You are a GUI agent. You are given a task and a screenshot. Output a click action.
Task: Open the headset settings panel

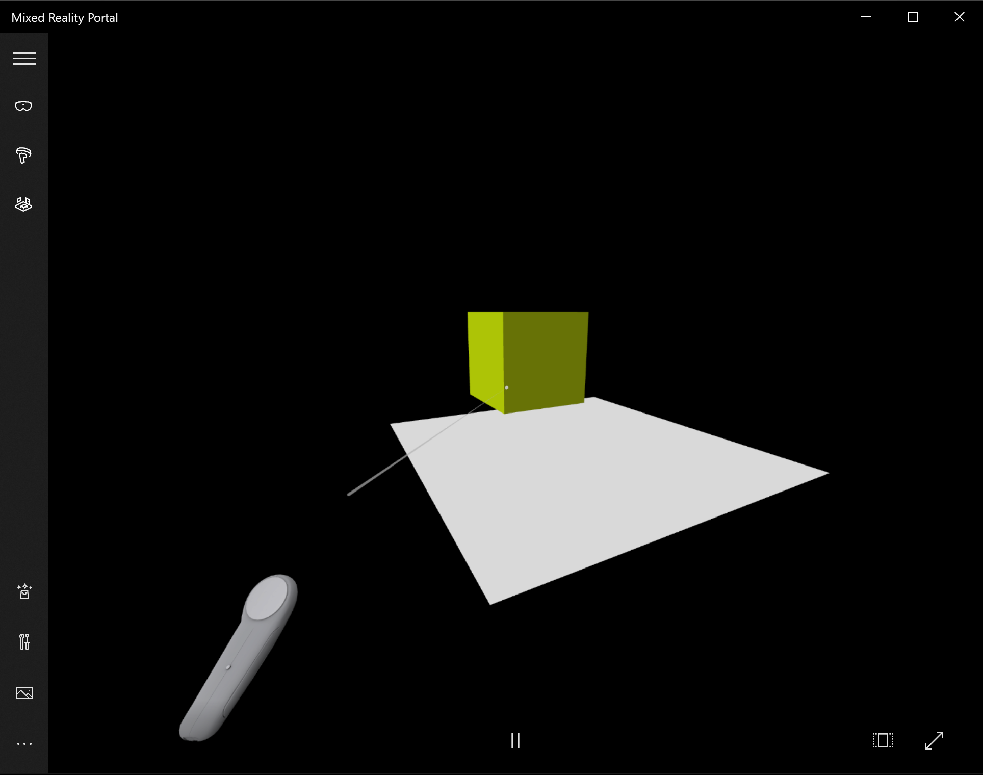pyautogui.click(x=23, y=106)
